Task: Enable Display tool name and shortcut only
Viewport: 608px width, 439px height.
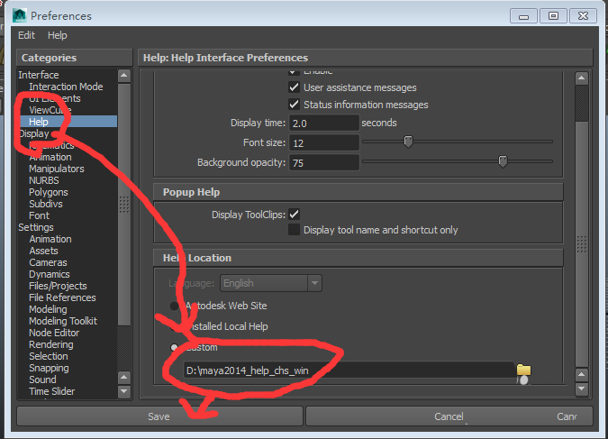Action: [x=294, y=229]
